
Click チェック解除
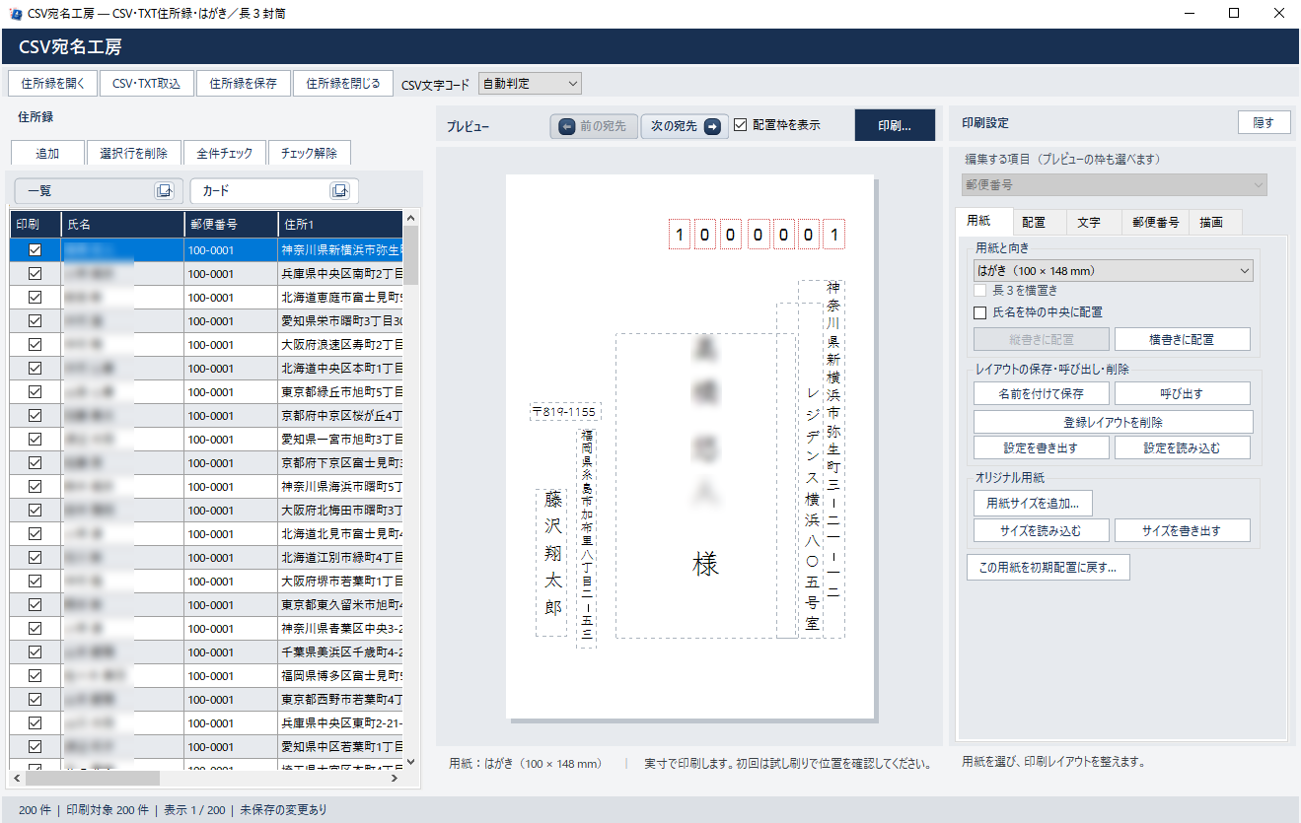(309, 153)
